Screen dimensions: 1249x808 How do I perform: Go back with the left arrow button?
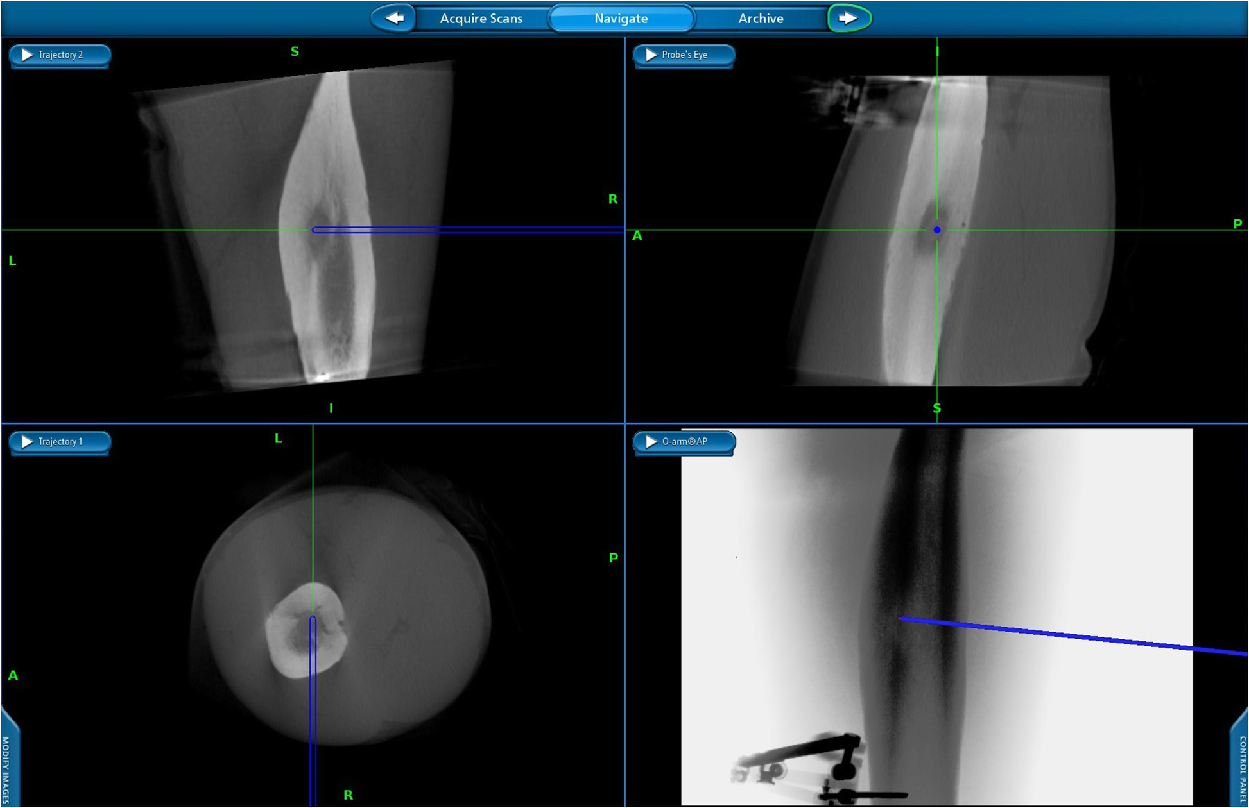coord(394,18)
